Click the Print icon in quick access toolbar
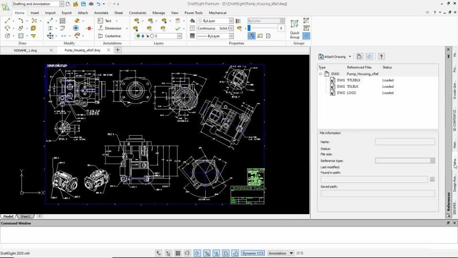 pos(91,4)
